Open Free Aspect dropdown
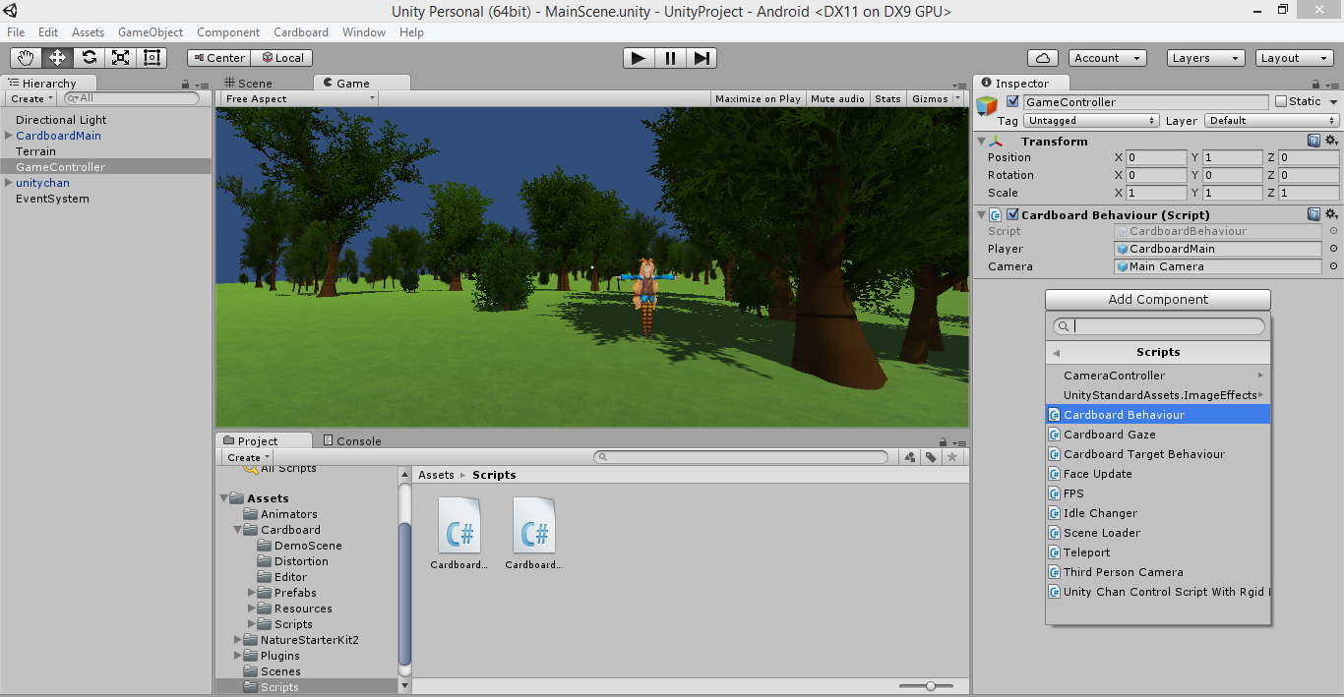The width and height of the screenshot is (1344, 697). tap(299, 98)
